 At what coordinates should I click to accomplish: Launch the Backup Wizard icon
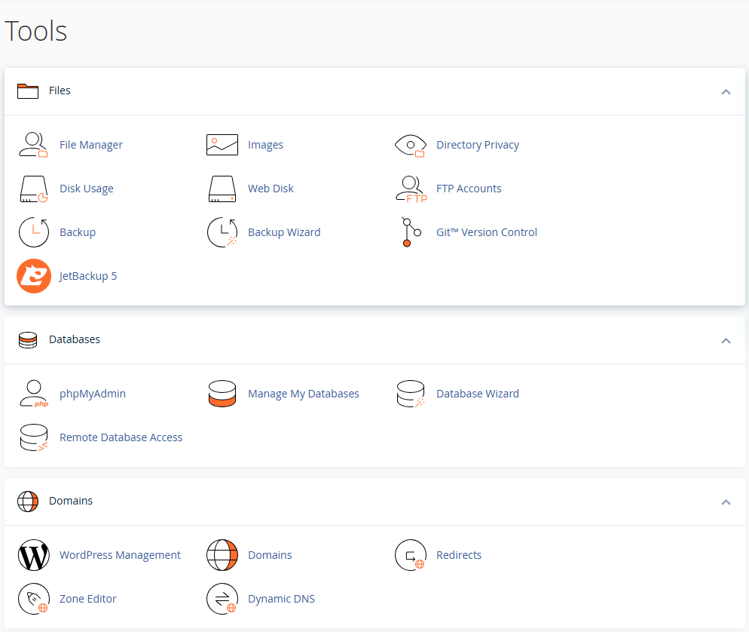coord(222,232)
